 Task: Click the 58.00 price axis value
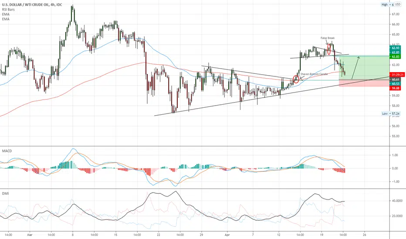[x=396, y=106]
